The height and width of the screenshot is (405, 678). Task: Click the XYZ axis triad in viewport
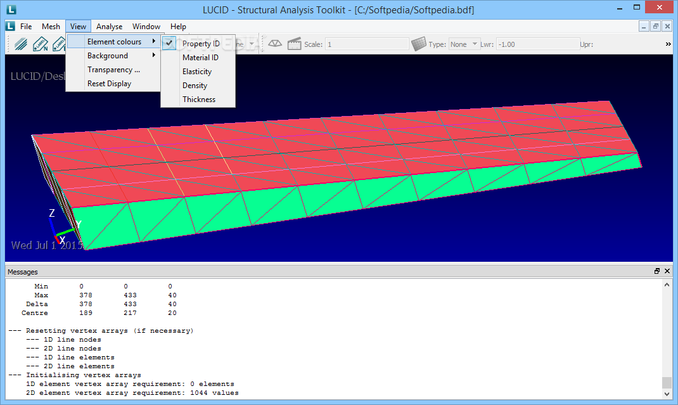(x=63, y=228)
